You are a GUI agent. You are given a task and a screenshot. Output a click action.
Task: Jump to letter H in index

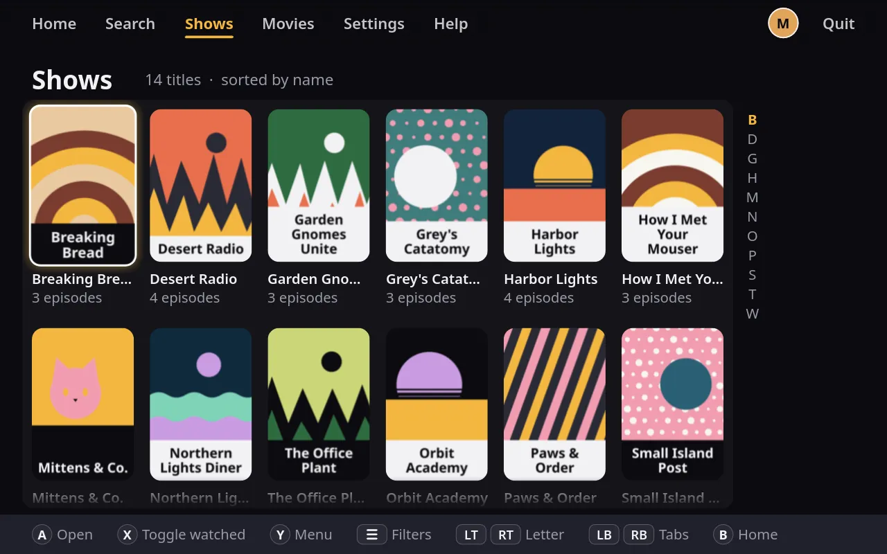point(753,178)
